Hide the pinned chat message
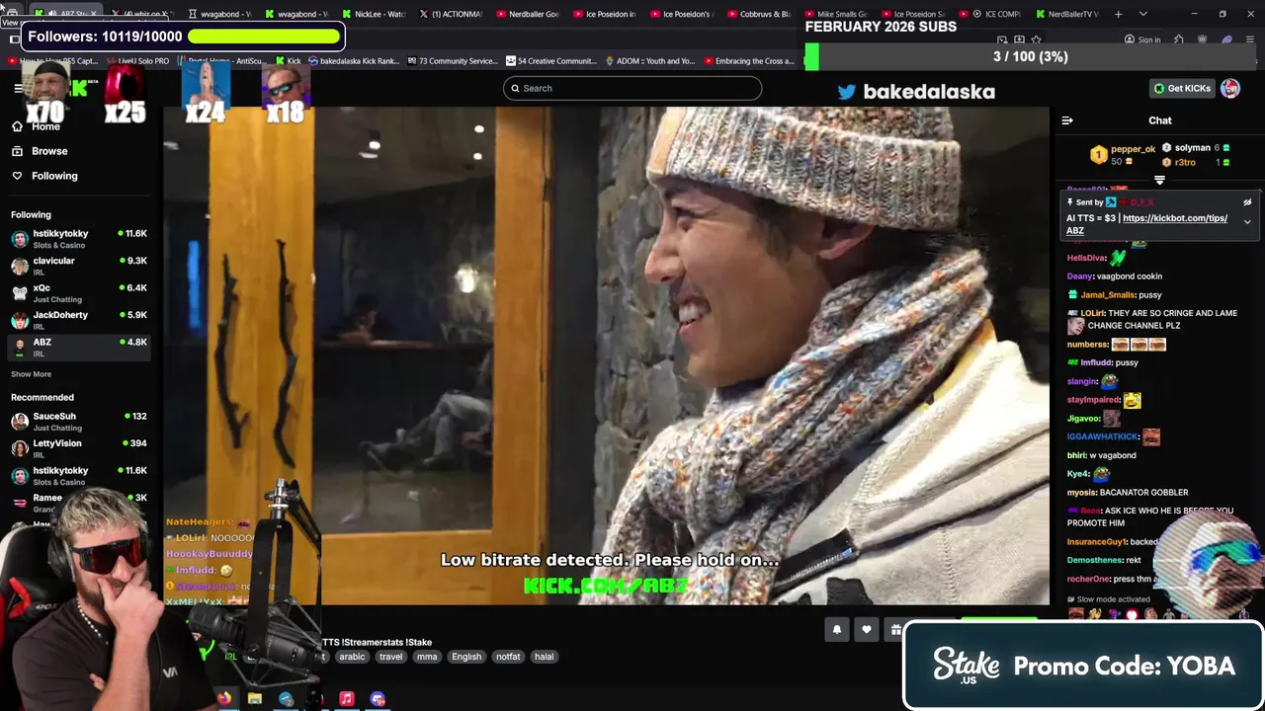Screen dimensions: 1265x711 coord(1247,202)
